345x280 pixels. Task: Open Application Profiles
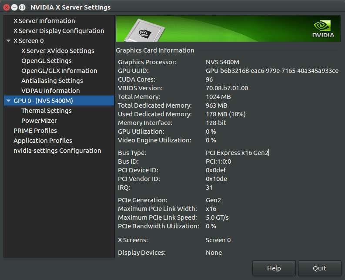(43, 141)
